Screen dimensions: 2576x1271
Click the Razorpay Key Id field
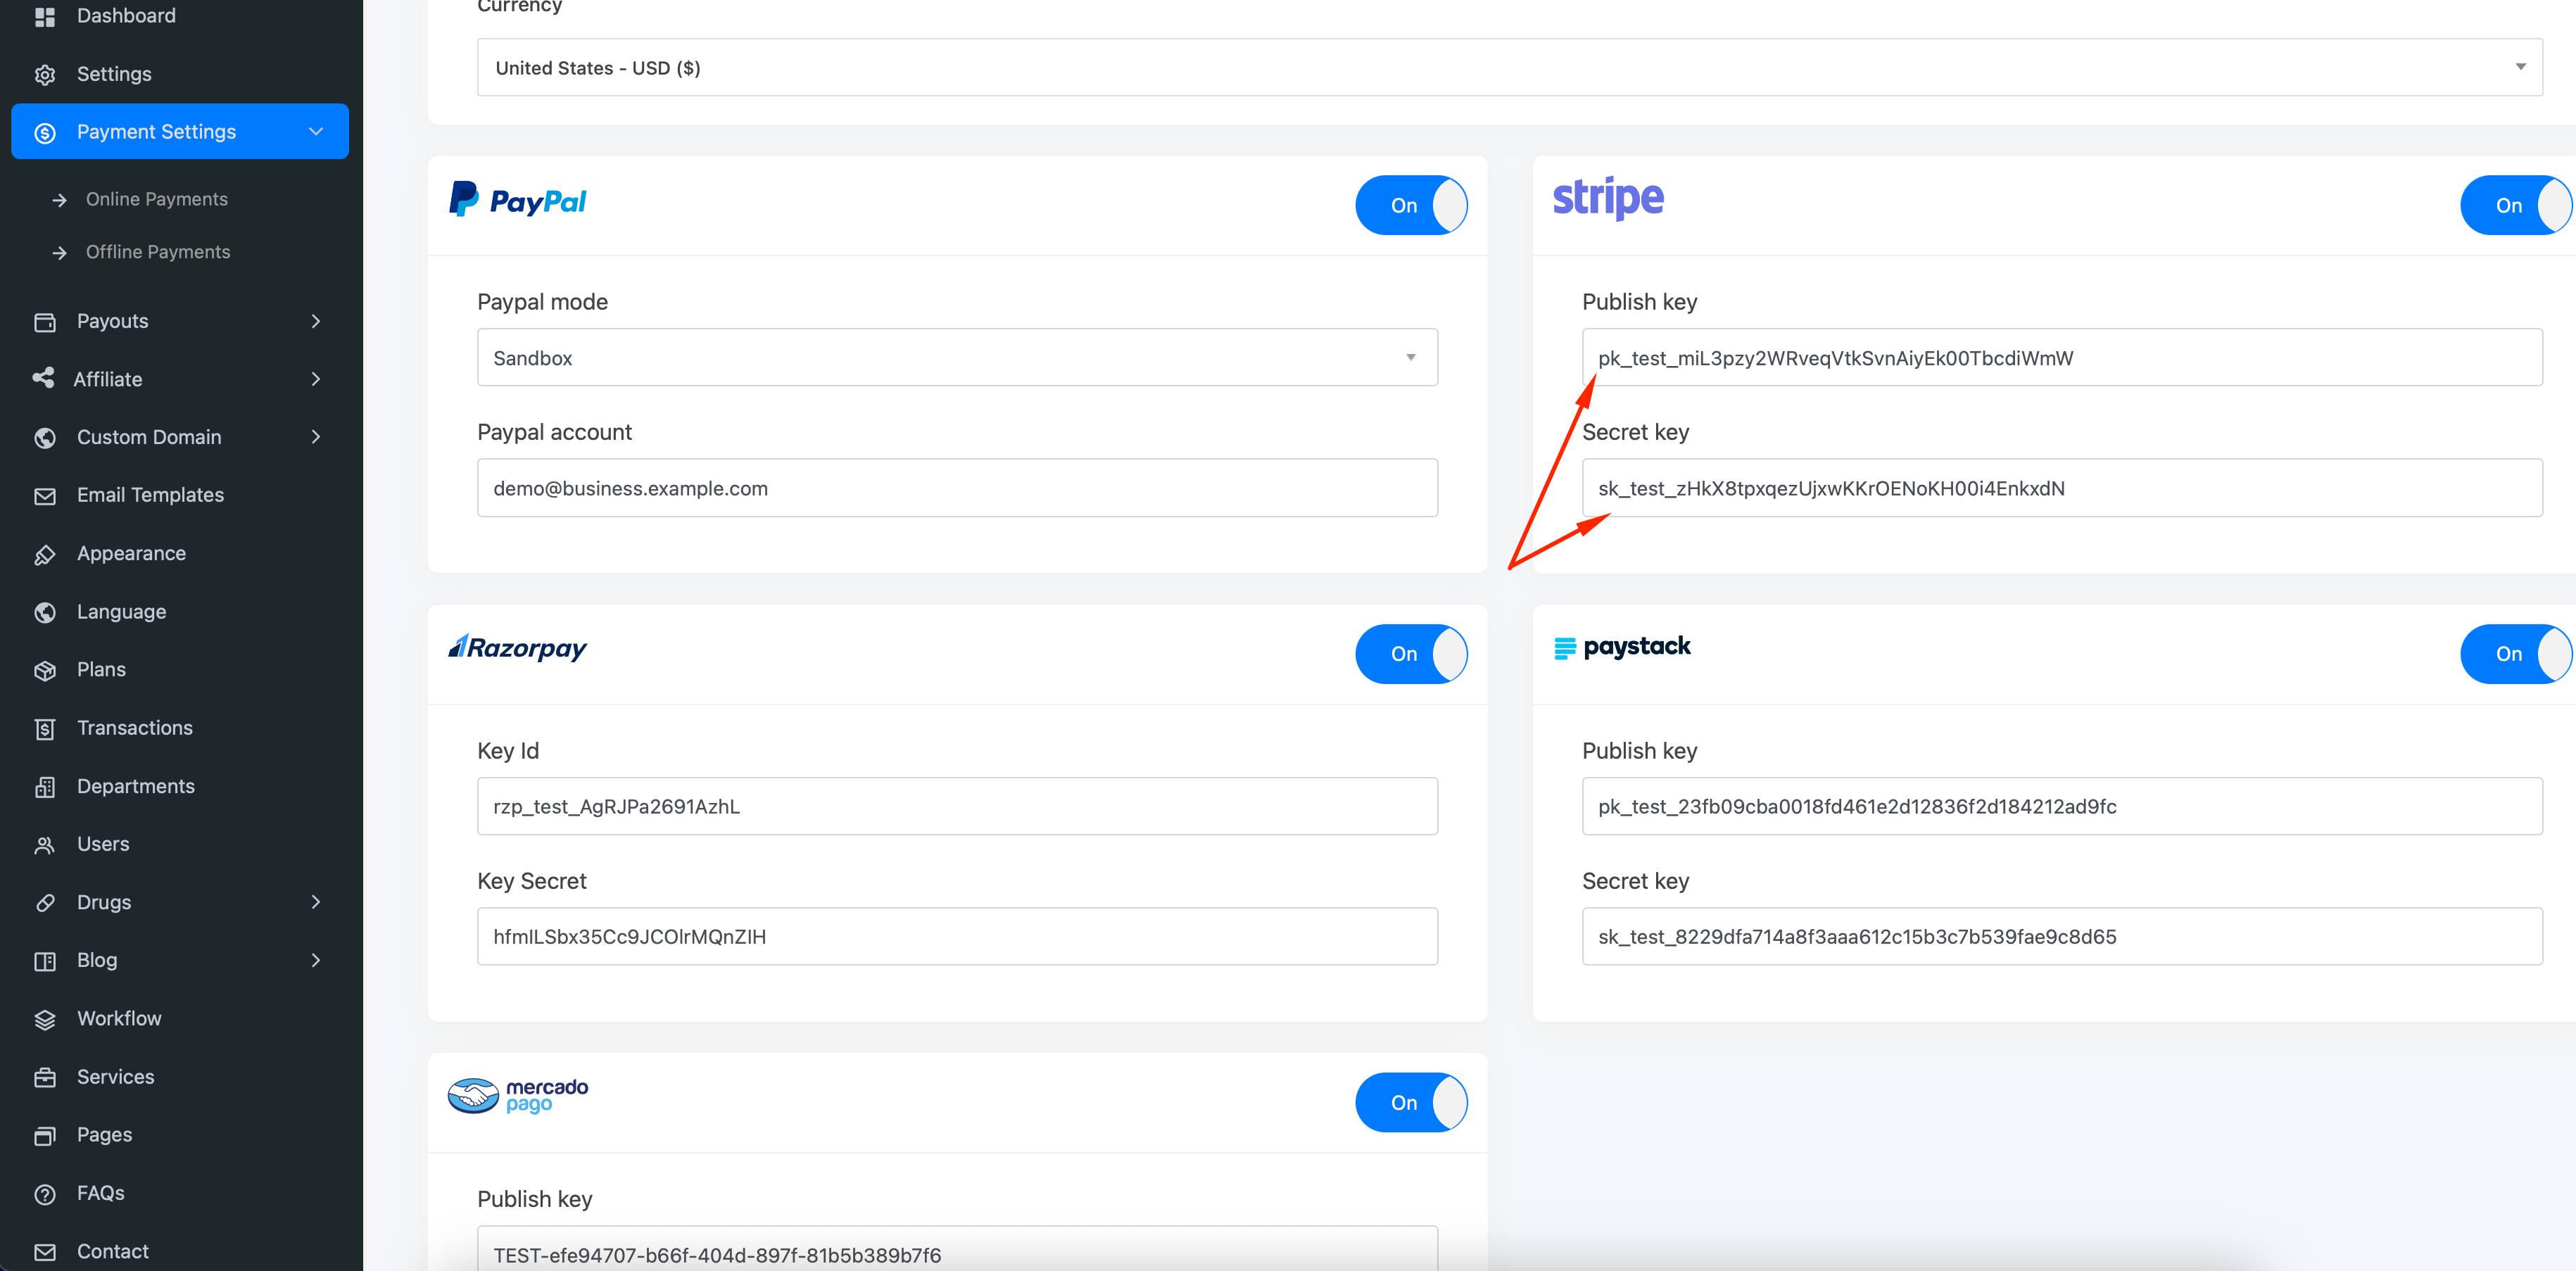pyautogui.click(x=957, y=806)
